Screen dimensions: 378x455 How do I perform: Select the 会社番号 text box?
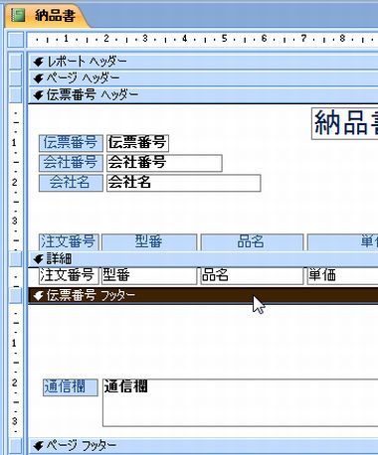click(164, 163)
